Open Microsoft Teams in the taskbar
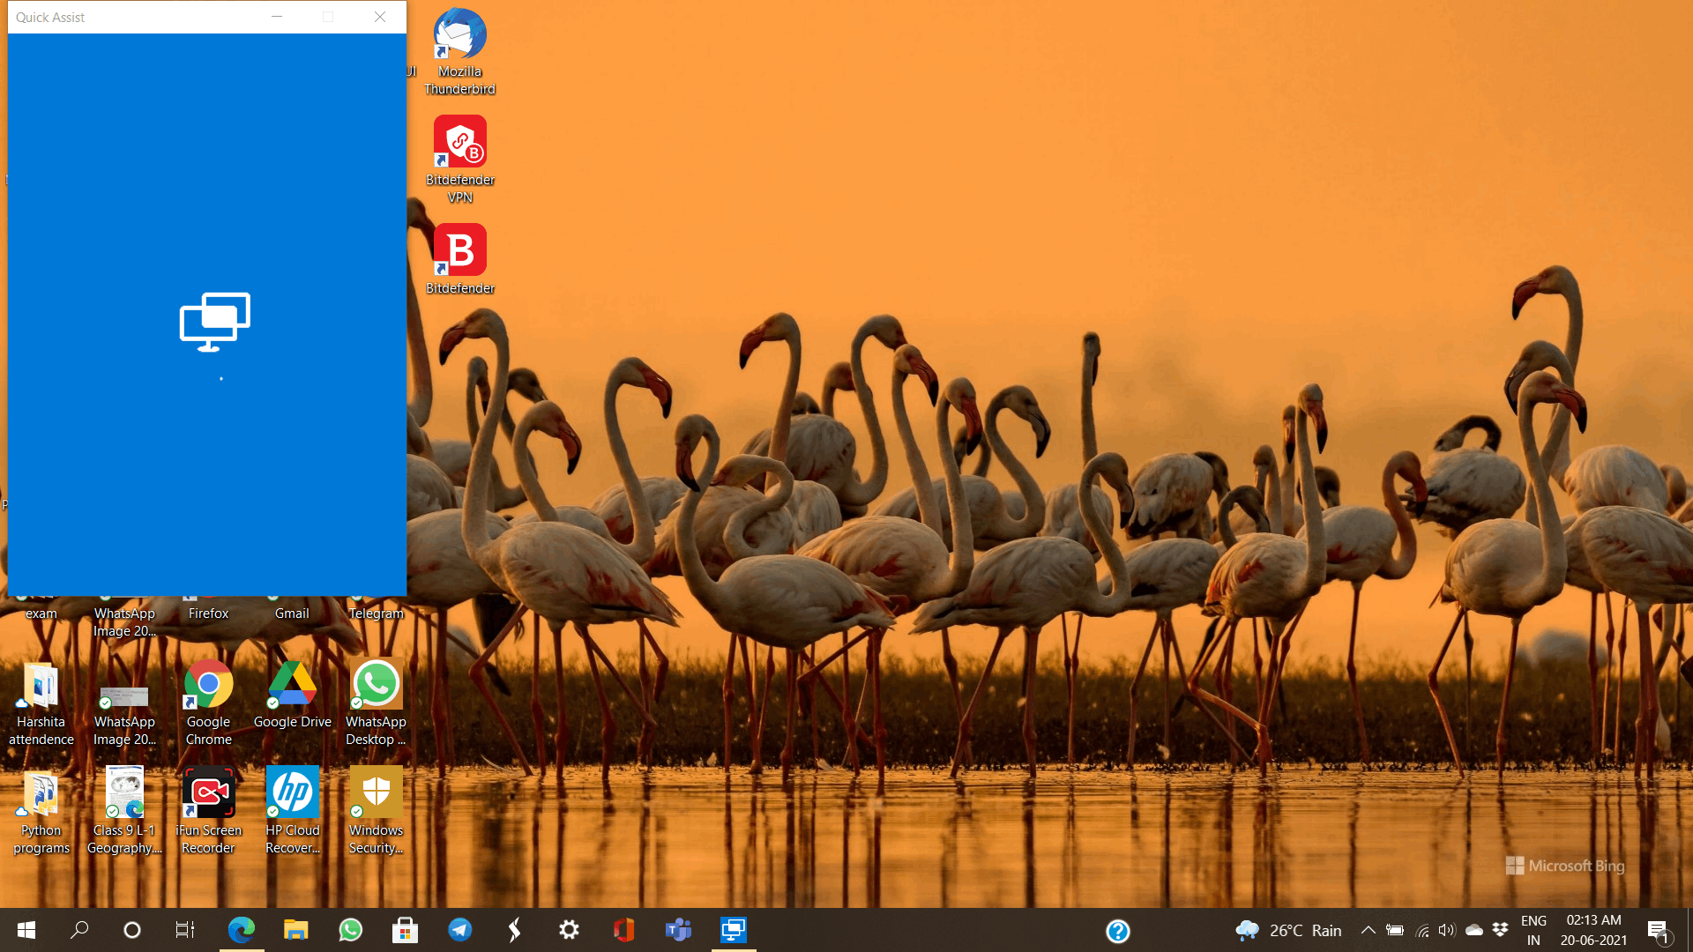Viewport: 1693px width, 952px height. click(x=678, y=930)
